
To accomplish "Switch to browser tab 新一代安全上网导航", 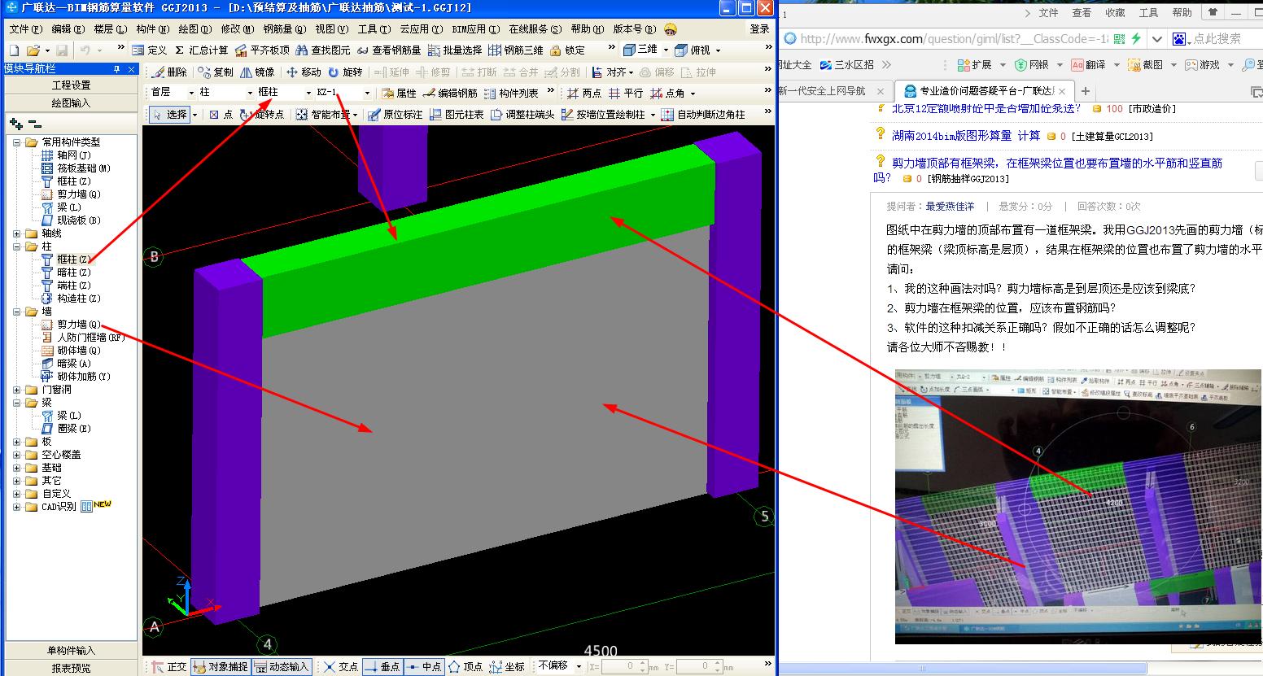I will (x=824, y=91).
